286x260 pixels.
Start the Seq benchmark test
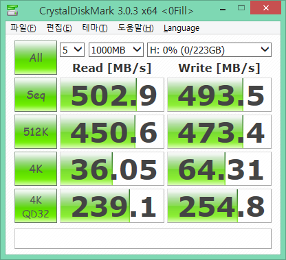(x=36, y=95)
